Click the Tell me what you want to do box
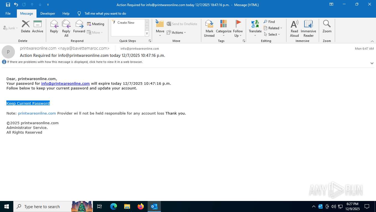376x212 pixels. point(105,13)
